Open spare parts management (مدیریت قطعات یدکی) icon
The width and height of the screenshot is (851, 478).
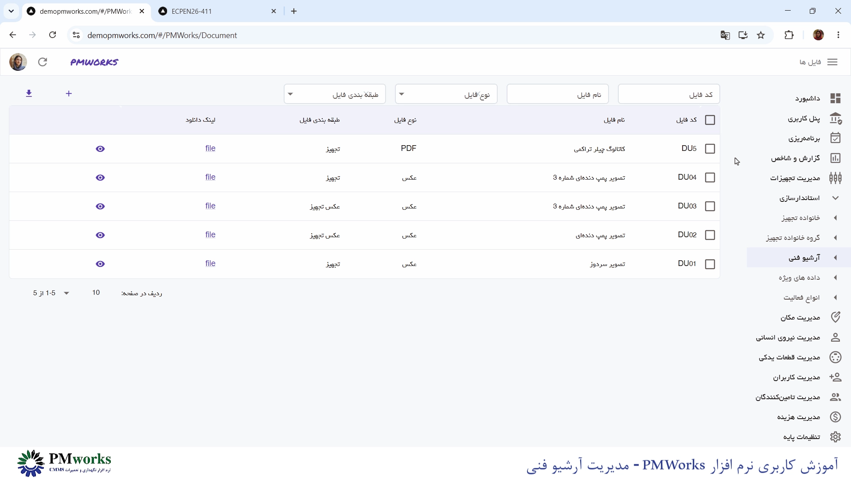pyautogui.click(x=835, y=357)
